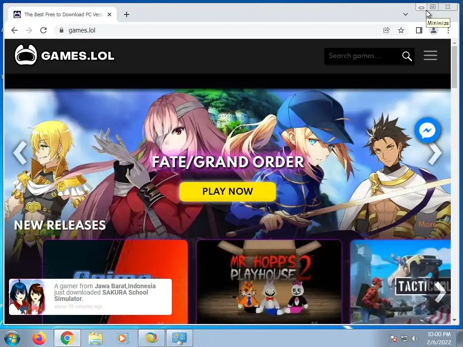
Task: Open Chrome's three-dot menu
Action: click(x=448, y=30)
